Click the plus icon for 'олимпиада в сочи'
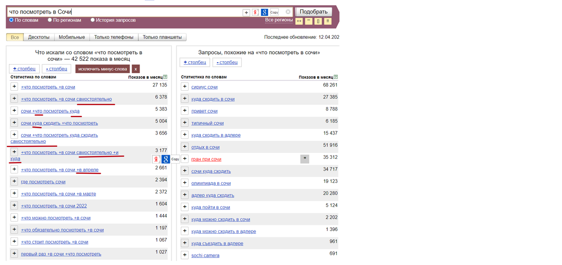The width and height of the screenshot is (562, 265). click(x=185, y=183)
